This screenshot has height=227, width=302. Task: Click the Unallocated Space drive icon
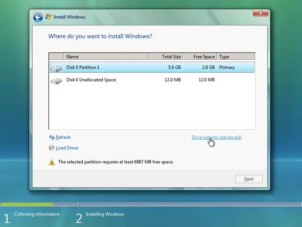(56, 81)
